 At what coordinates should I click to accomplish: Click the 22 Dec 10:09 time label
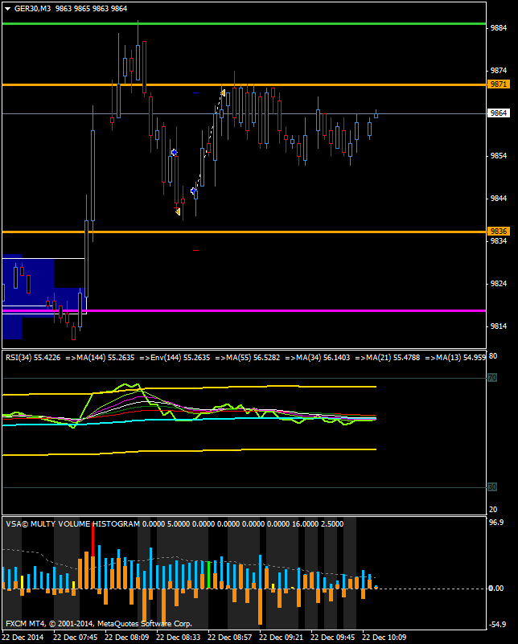coord(386,637)
